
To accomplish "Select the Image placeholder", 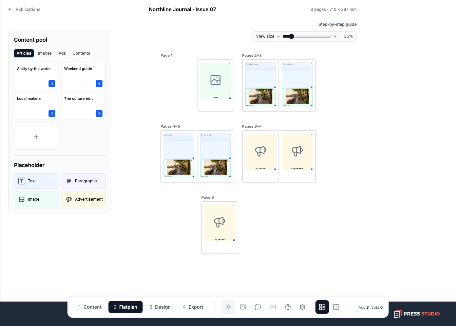I will point(36,199).
